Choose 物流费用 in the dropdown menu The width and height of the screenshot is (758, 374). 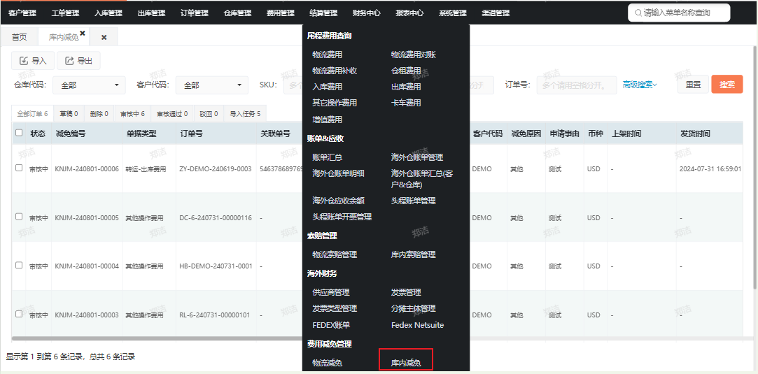point(328,55)
